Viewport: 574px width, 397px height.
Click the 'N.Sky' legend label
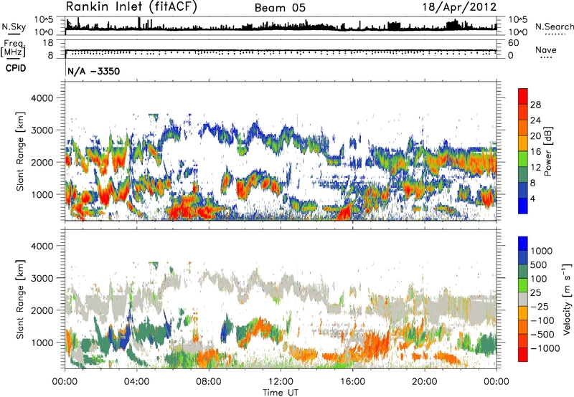(x=14, y=27)
